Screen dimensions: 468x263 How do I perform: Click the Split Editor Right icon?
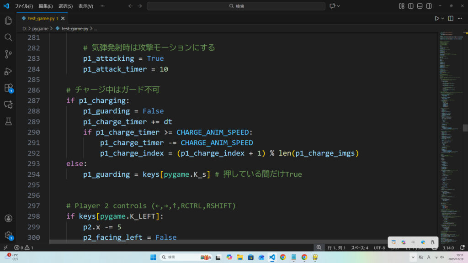tap(451, 18)
